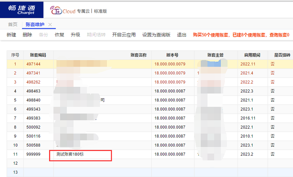Click the 启用期间 column header
The height and width of the screenshot is (177, 293).
(x=252, y=55)
